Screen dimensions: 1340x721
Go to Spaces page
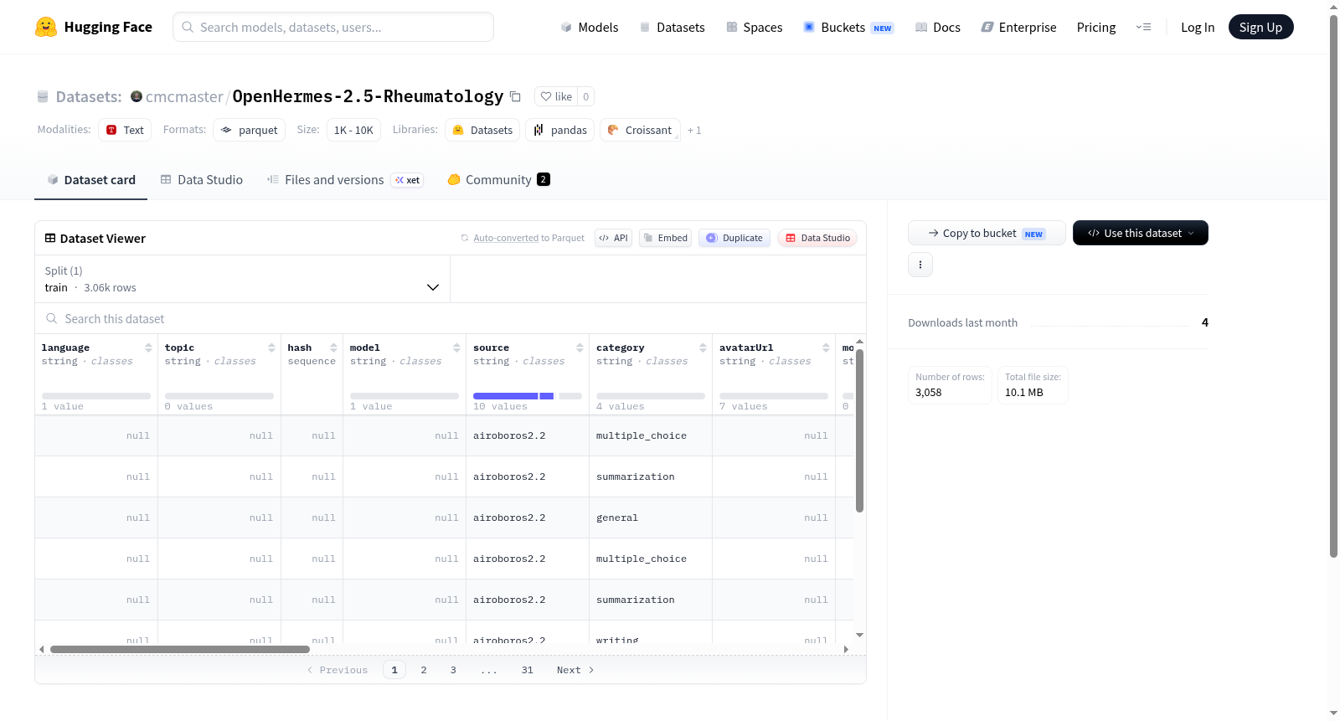(x=754, y=27)
